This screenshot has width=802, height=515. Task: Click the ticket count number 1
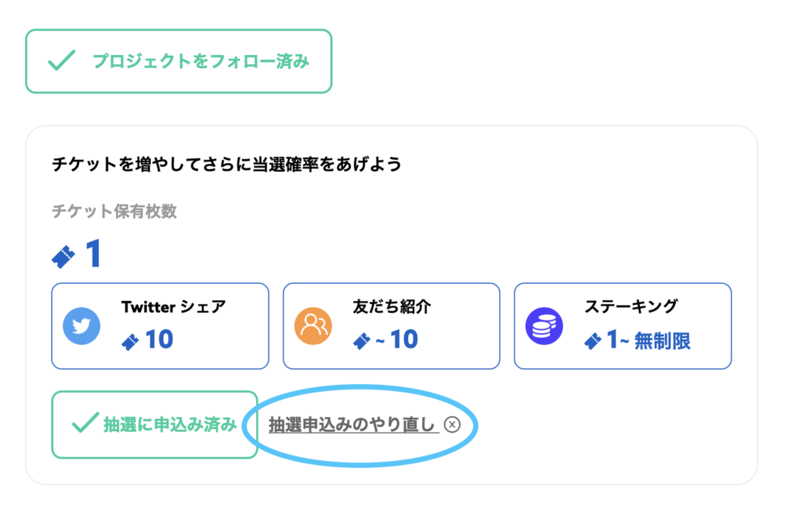coord(94,254)
